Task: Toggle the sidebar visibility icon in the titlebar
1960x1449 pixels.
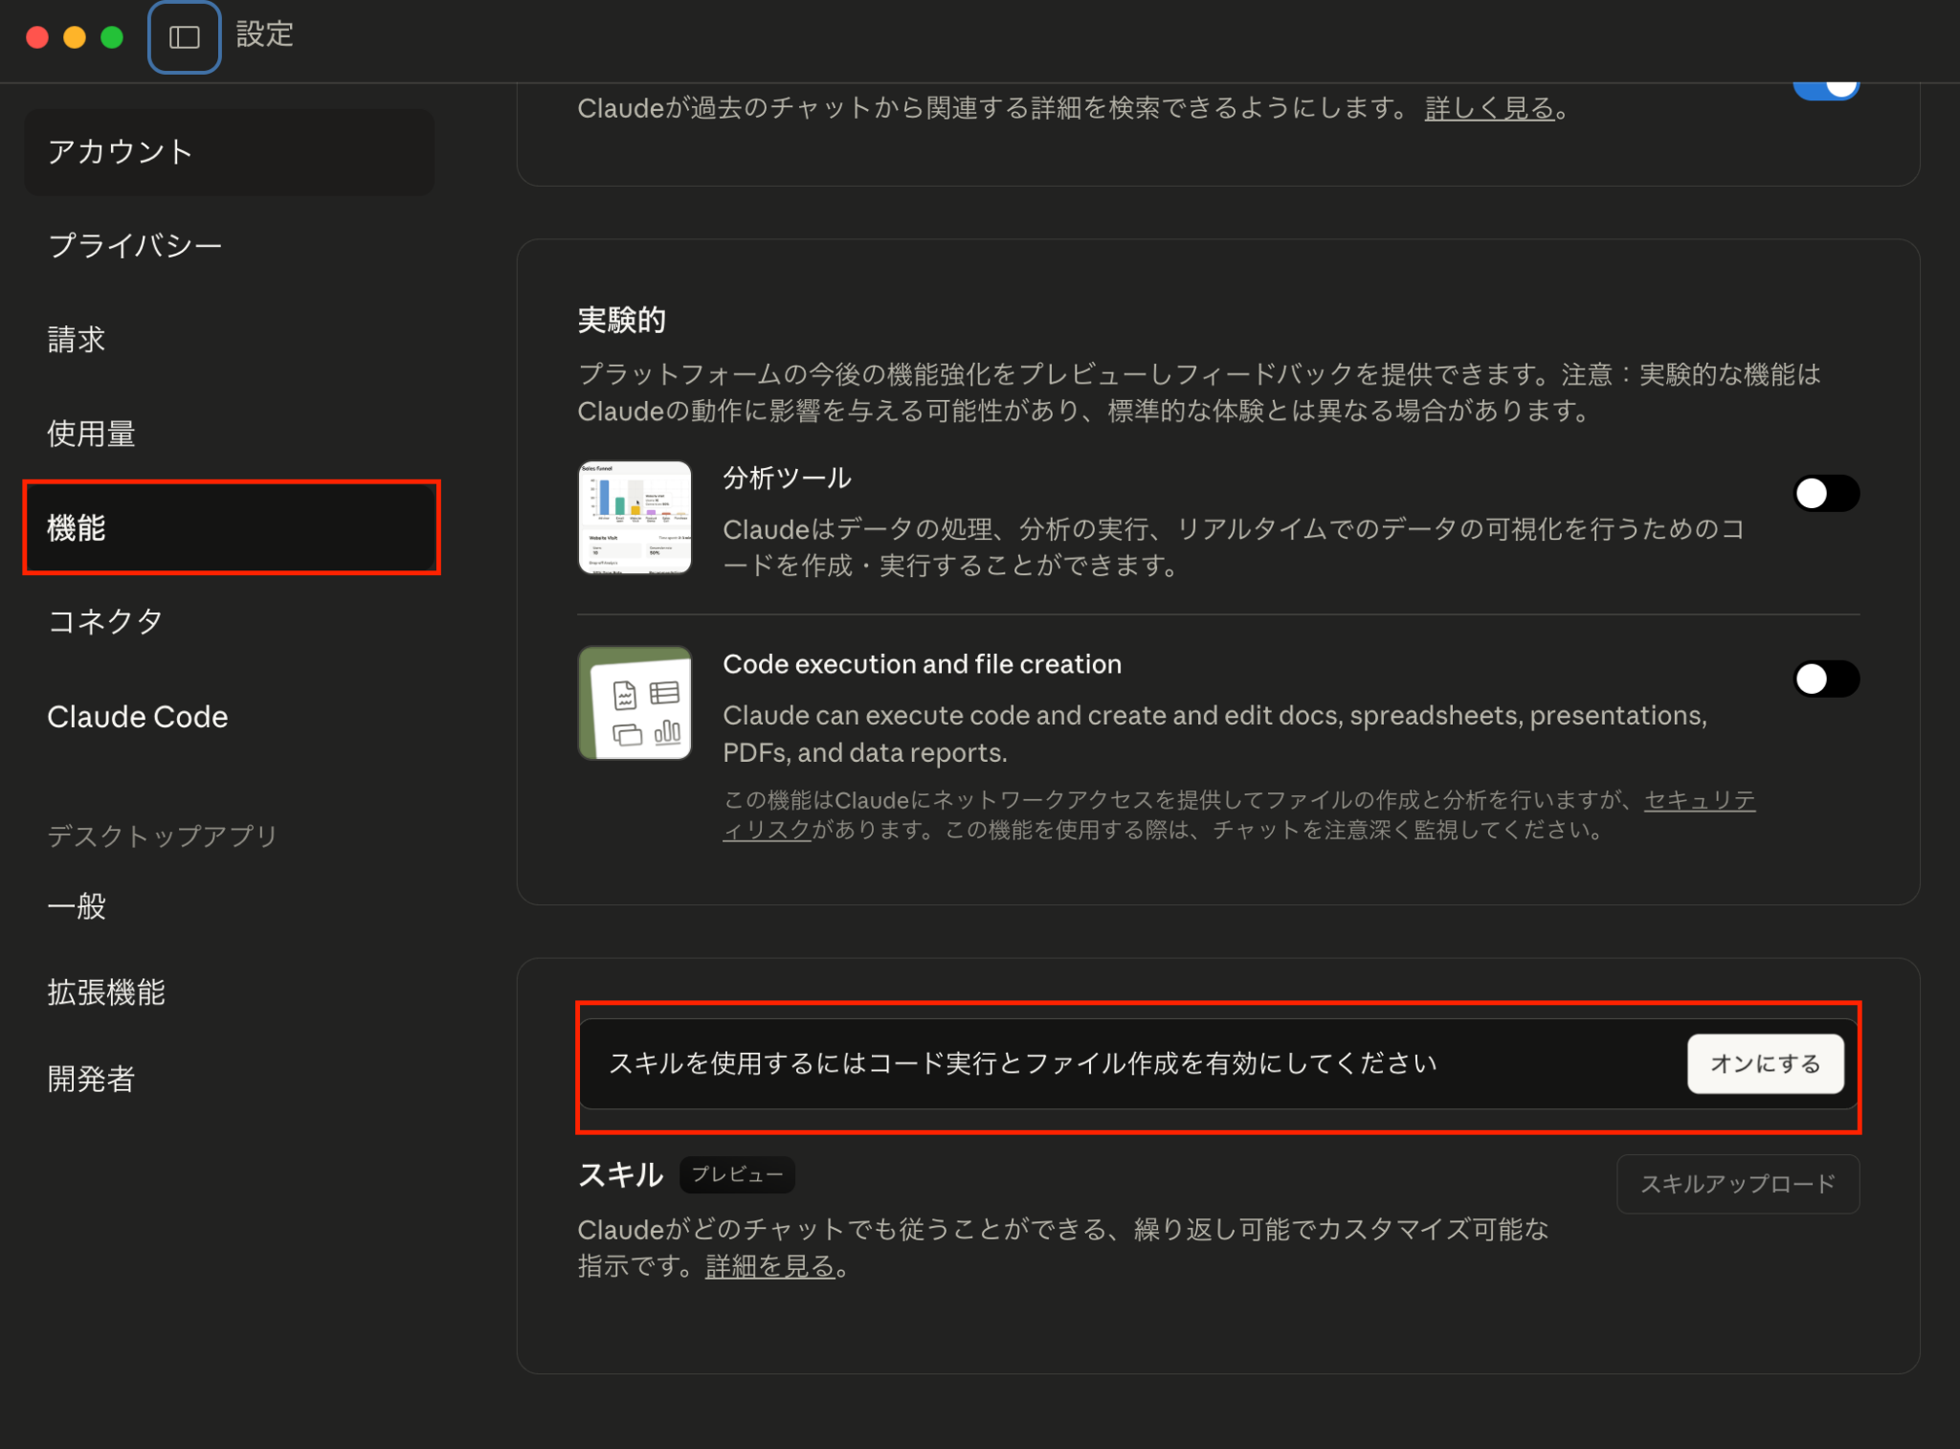Action: pyautogui.click(x=184, y=36)
